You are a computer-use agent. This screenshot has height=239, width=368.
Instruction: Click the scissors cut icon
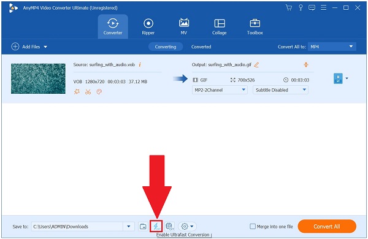[x=88, y=92]
